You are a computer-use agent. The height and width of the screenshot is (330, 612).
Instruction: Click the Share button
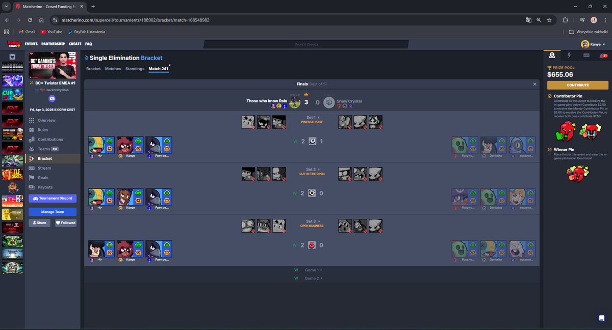click(x=39, y=223)
